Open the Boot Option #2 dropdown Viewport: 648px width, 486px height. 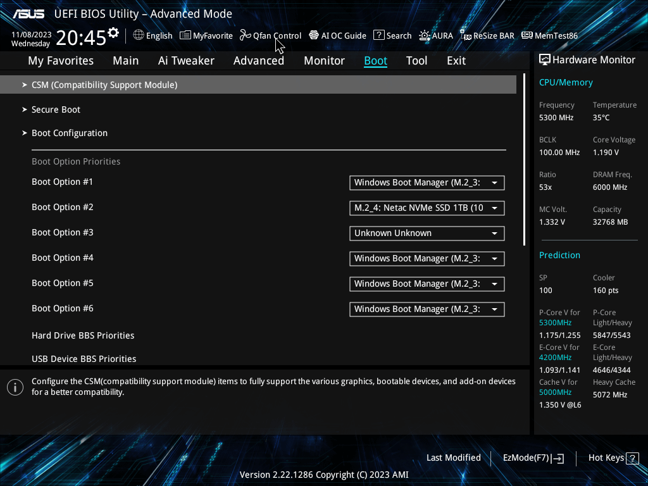pyautogui.click(x=427, y=208)
